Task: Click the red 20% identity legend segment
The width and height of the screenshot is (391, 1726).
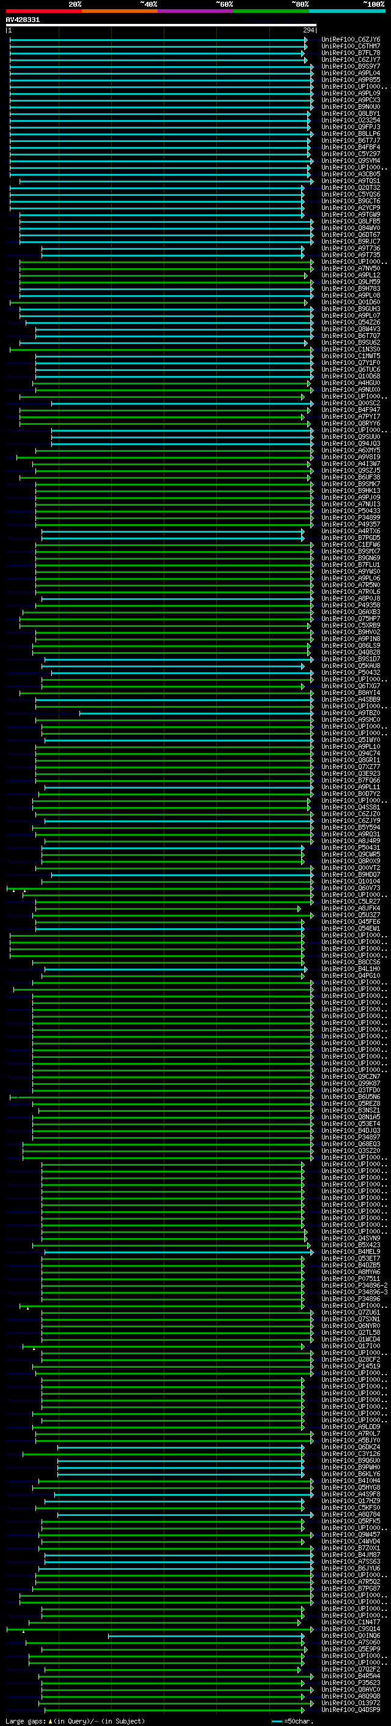Action: 43,11
